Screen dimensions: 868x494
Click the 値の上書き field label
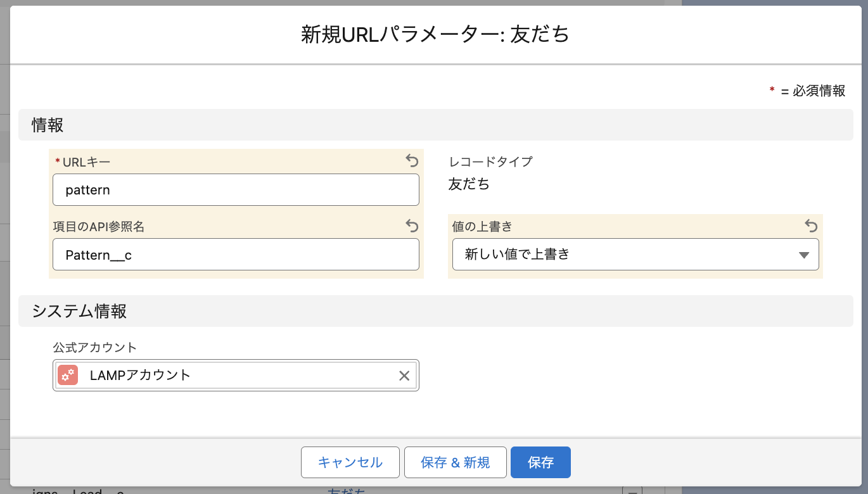pyautogui.click(x=482, y=226)
